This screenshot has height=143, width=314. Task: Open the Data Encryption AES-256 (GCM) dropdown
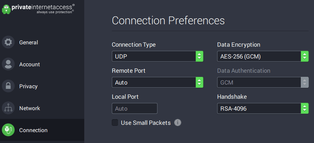263,56
